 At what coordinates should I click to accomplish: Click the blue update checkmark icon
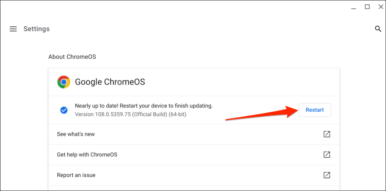(64, 110)
